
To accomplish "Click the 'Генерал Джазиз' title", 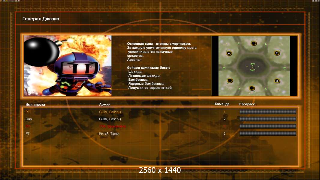I will [x=41, y=19].
